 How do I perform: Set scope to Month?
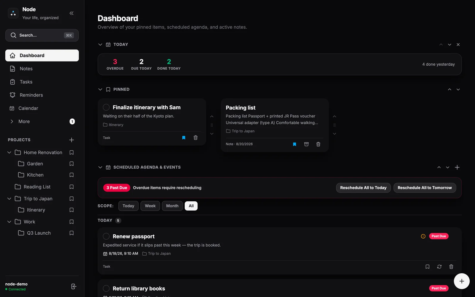tap(172, 206)
